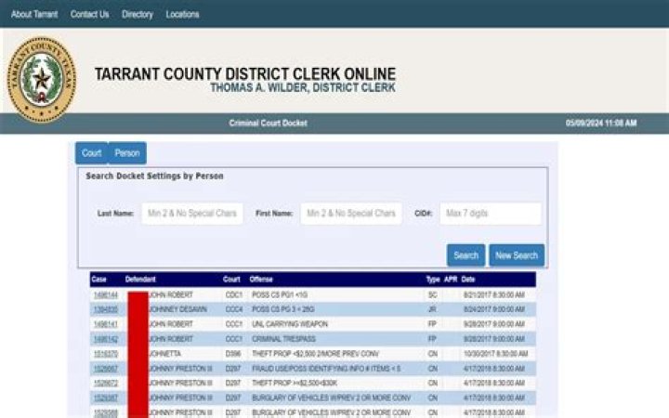Select the 'UNL CARRYING WEAPON' offense text
This screenshot has height=418, width=669.
(290, 324)
